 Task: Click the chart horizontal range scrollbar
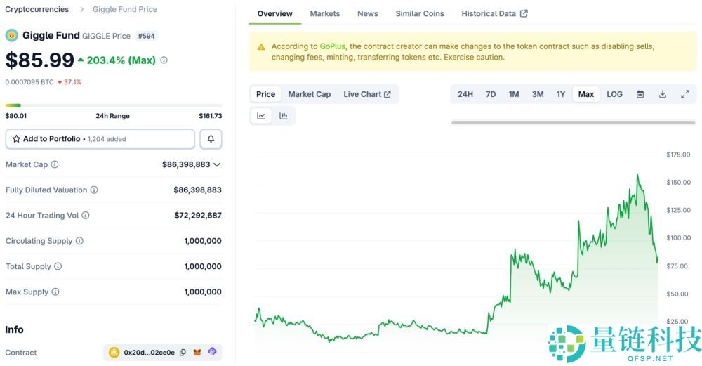pos(573,122)
